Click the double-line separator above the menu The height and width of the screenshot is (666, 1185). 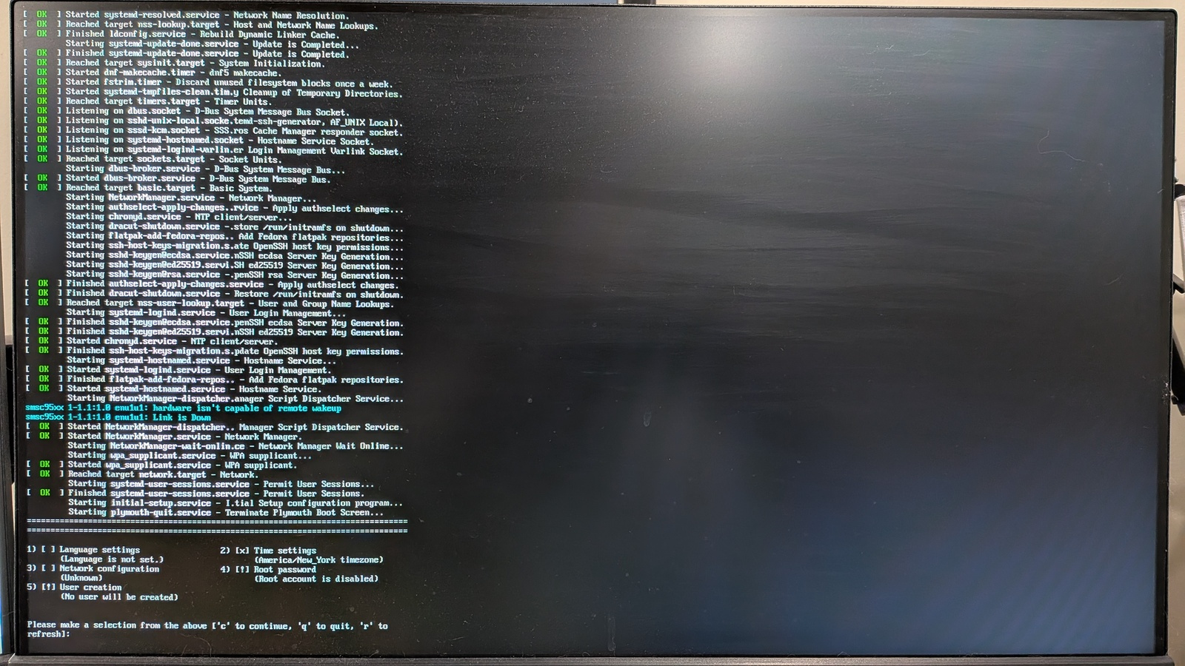(218, 525)
